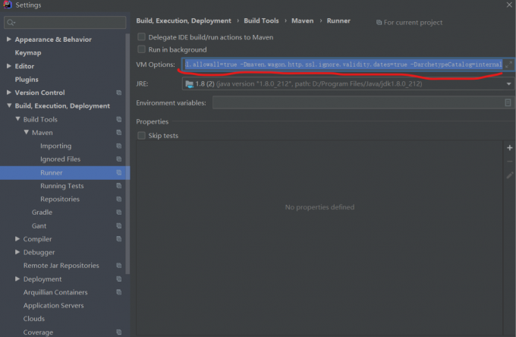Open Remote Jar Repositories page
This screenshot has height=337, width=516.
point(61,266)
